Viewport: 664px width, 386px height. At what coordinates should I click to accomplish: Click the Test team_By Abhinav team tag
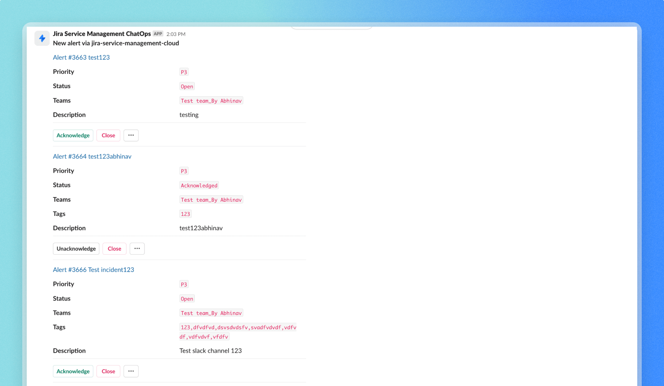point(211,100)
